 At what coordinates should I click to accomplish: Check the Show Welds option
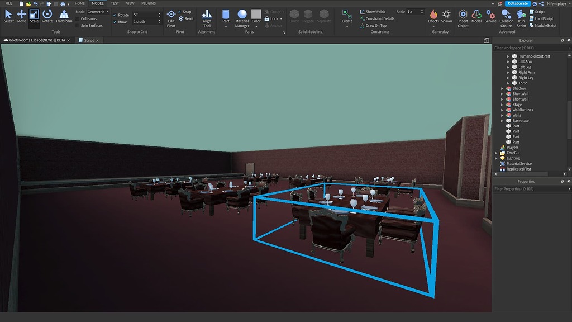(363, 11)
